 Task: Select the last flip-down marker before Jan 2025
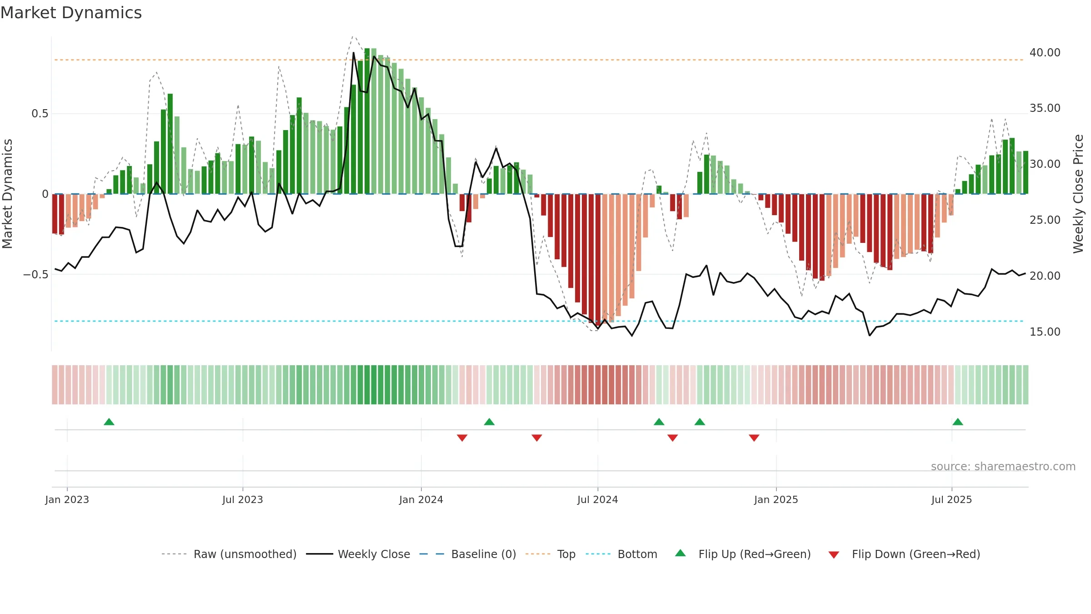(x=754, y=438)
